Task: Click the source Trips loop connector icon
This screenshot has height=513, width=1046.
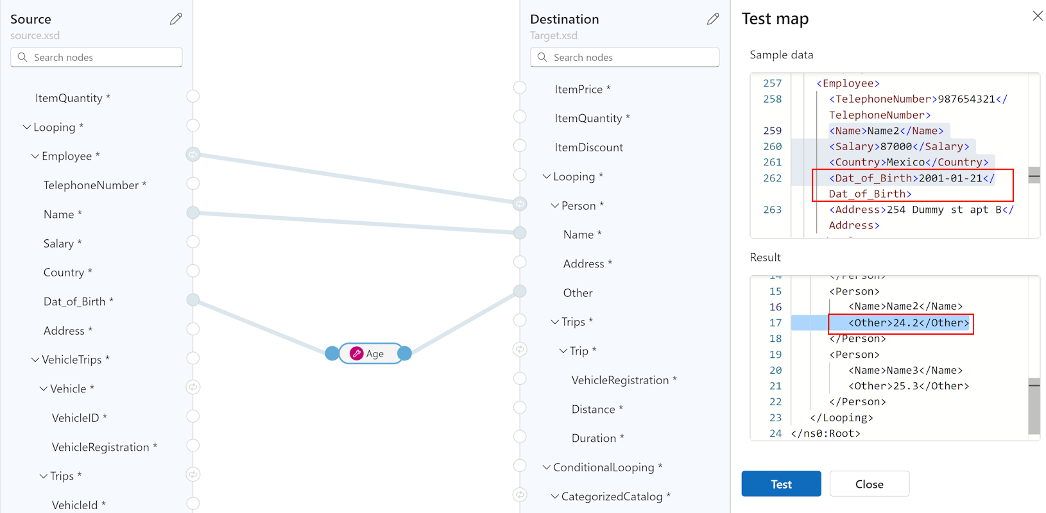Action: tap(193, 475)
